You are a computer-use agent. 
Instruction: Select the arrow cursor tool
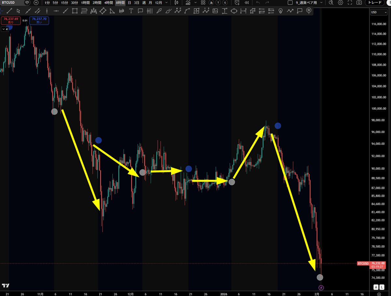pyautogui.click(x=18, y=11)
